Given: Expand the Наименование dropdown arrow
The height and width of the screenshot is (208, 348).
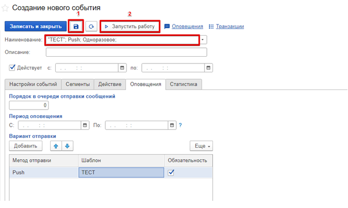Looking at the screenshot, I should click(x=203, y=40).
